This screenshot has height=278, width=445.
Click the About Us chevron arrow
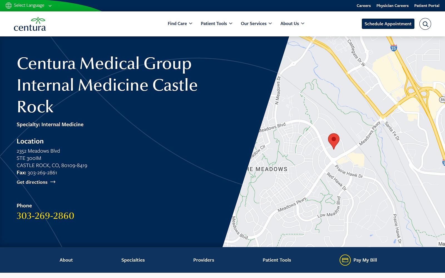click(x=303, y=24)
